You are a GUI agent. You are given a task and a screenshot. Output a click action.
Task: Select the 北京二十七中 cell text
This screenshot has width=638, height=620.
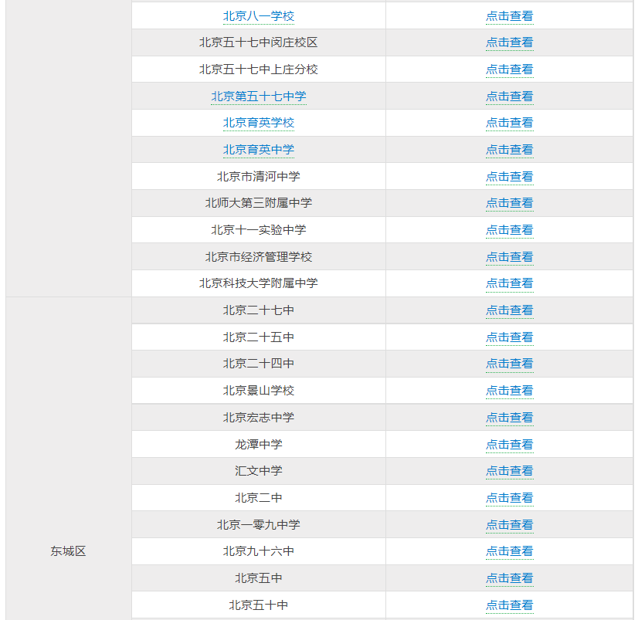click(259, 310)
